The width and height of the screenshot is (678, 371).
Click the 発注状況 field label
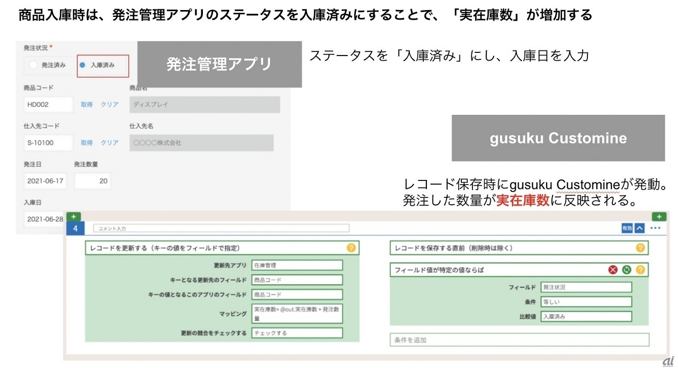pyautogui.click(x=35, y=48)
